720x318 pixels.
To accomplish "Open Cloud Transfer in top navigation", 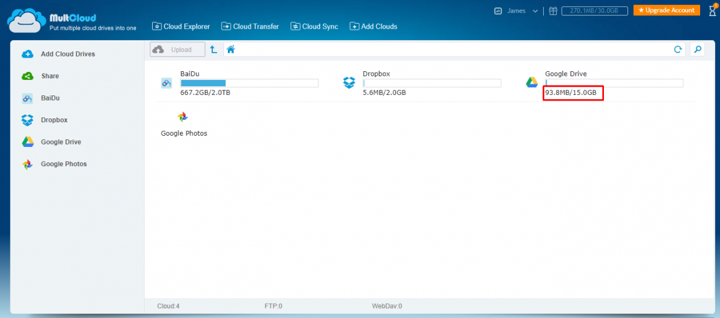I will click(250, 27).
